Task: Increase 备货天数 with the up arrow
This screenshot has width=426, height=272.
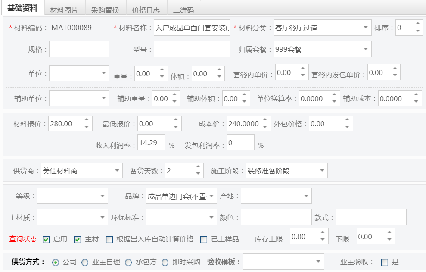Action: point(198,168)
